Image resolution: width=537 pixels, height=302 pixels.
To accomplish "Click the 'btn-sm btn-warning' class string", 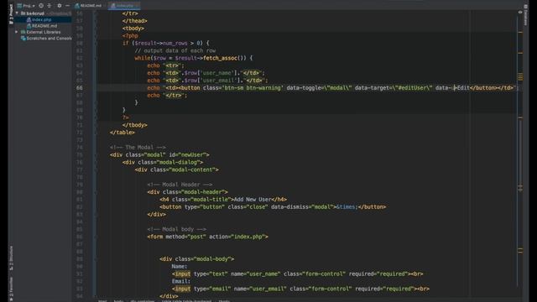I will (253, 88).
